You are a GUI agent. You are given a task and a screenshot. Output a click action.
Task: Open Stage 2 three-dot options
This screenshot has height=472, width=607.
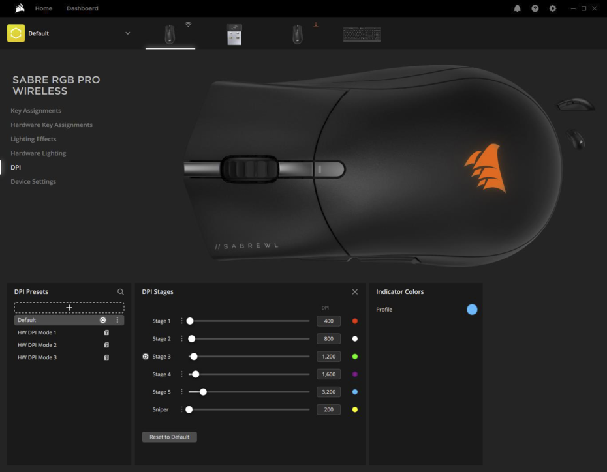pos(181,338)
